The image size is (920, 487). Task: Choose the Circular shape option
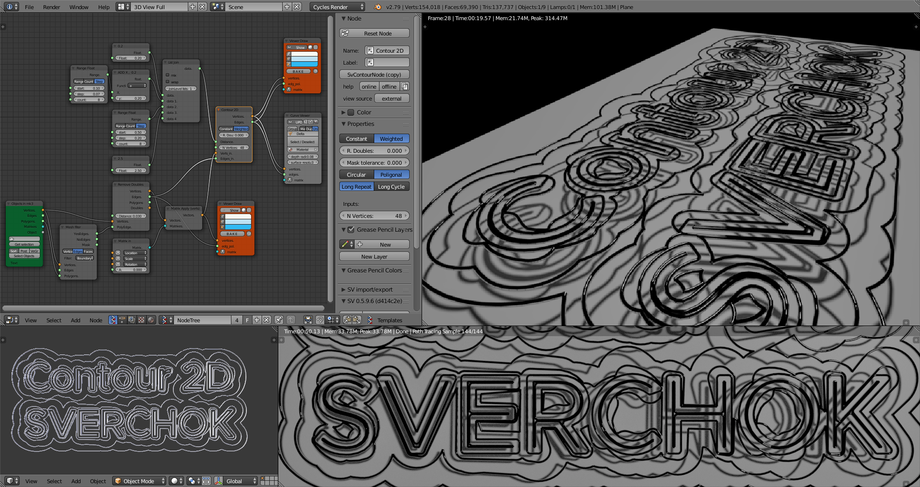pos(356,174)
